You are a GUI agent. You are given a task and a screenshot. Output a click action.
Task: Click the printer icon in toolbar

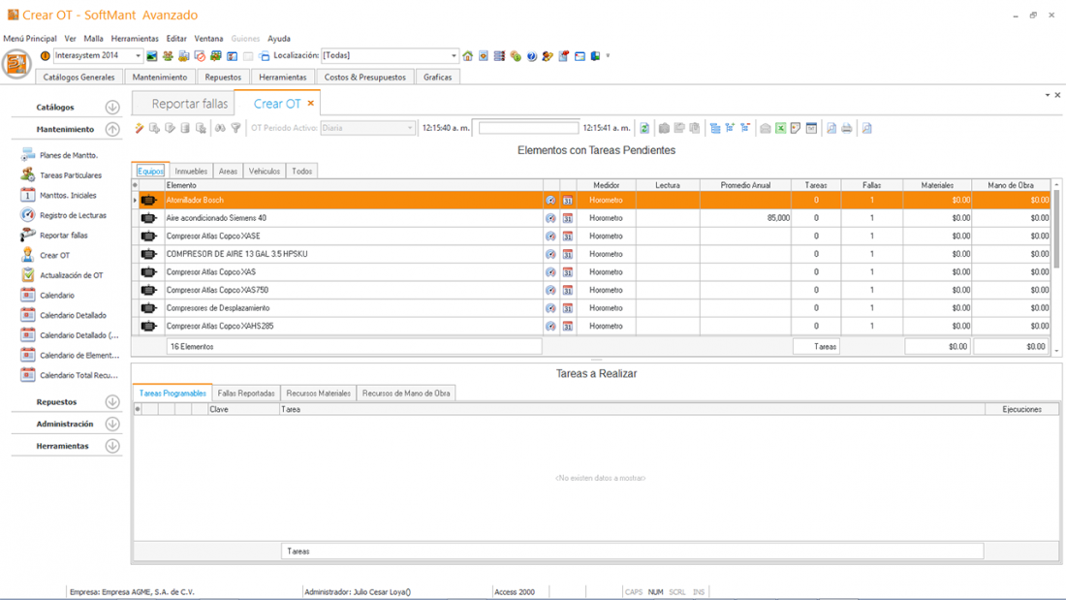[x=847, y=128]
